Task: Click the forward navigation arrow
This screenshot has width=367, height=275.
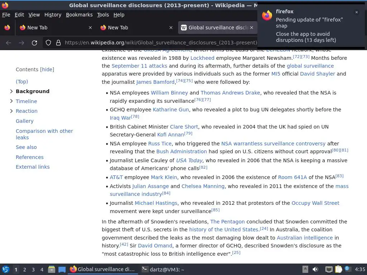Action: [22, 43]
